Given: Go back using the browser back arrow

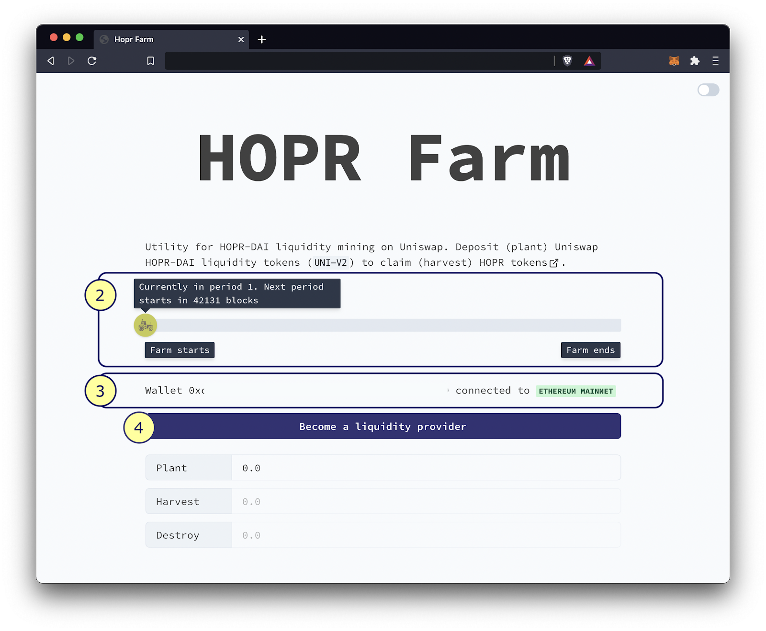Looking at the screenshot, I should (51, 61).
